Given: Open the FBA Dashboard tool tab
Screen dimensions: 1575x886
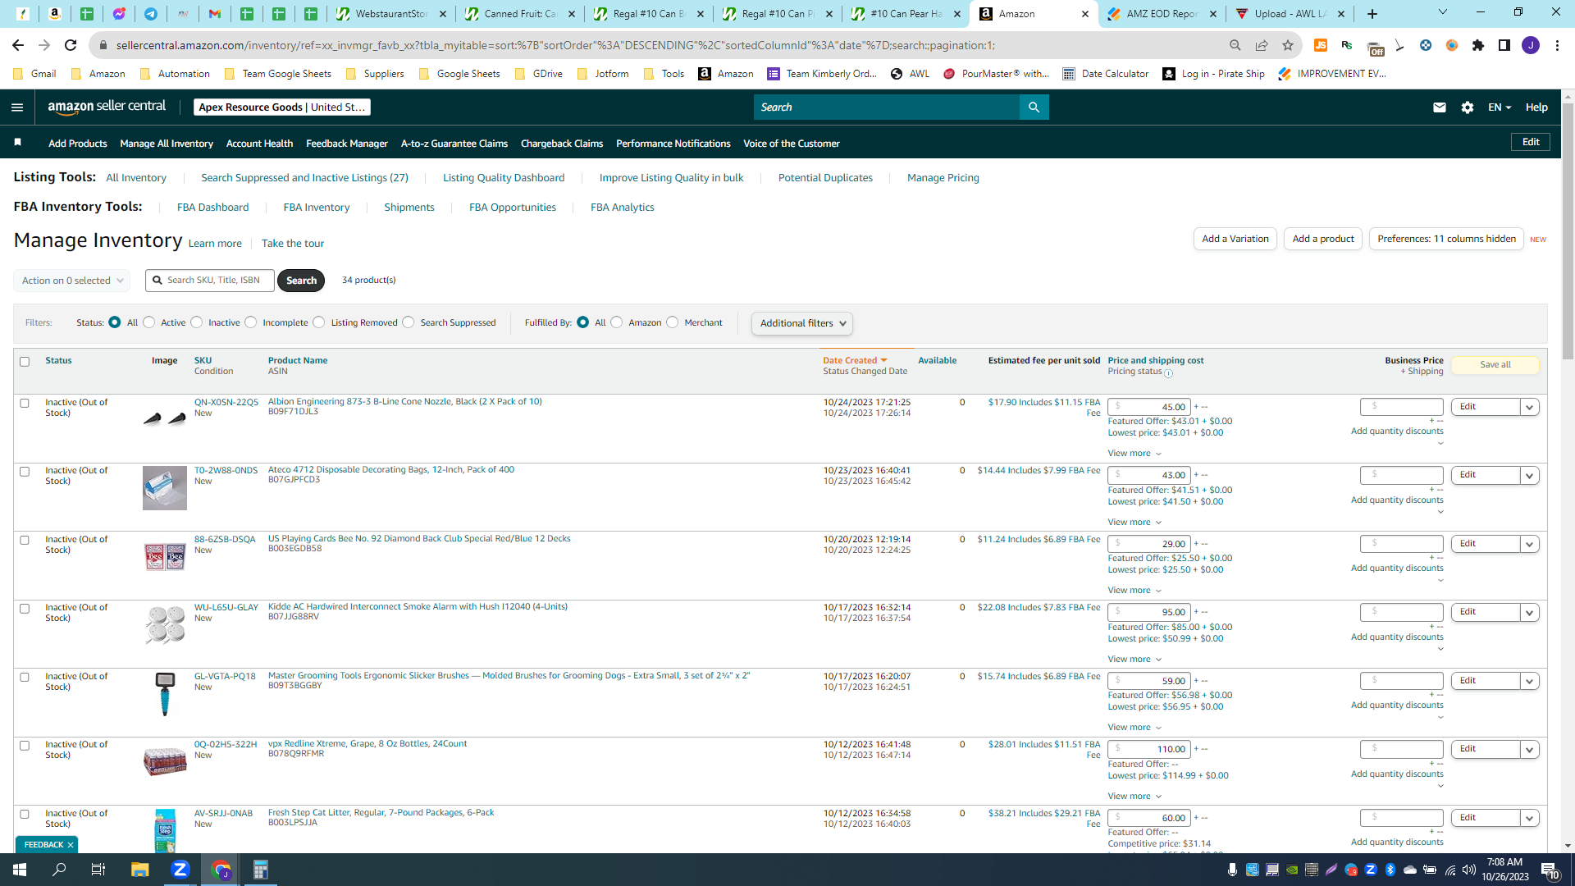Looking at the screenshot, I should (213, 208).
